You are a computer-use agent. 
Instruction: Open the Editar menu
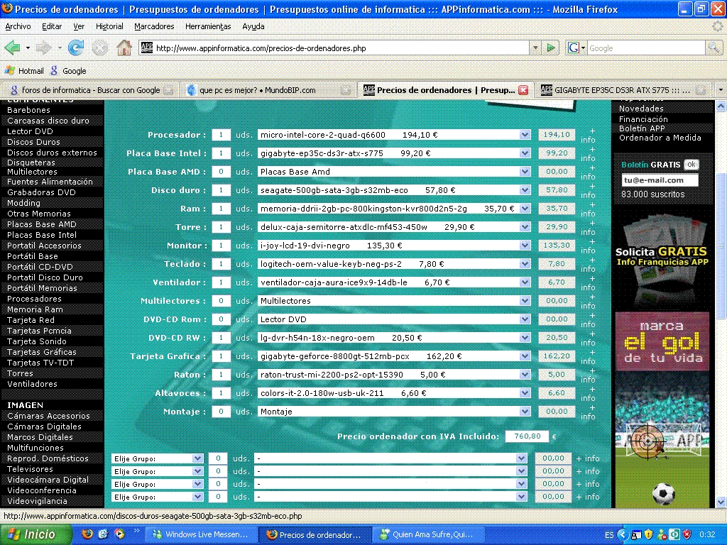[x=51, y=26]
